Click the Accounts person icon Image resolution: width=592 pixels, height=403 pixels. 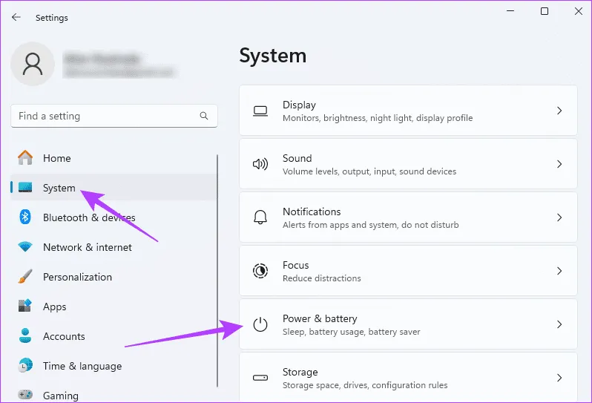tap(25, 336)
